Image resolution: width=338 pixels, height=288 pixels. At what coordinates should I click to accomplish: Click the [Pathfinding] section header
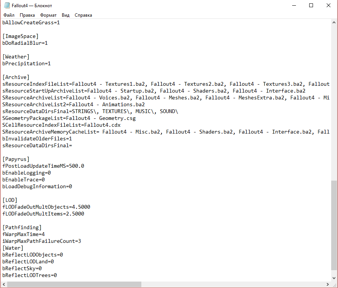pos(22,228)
